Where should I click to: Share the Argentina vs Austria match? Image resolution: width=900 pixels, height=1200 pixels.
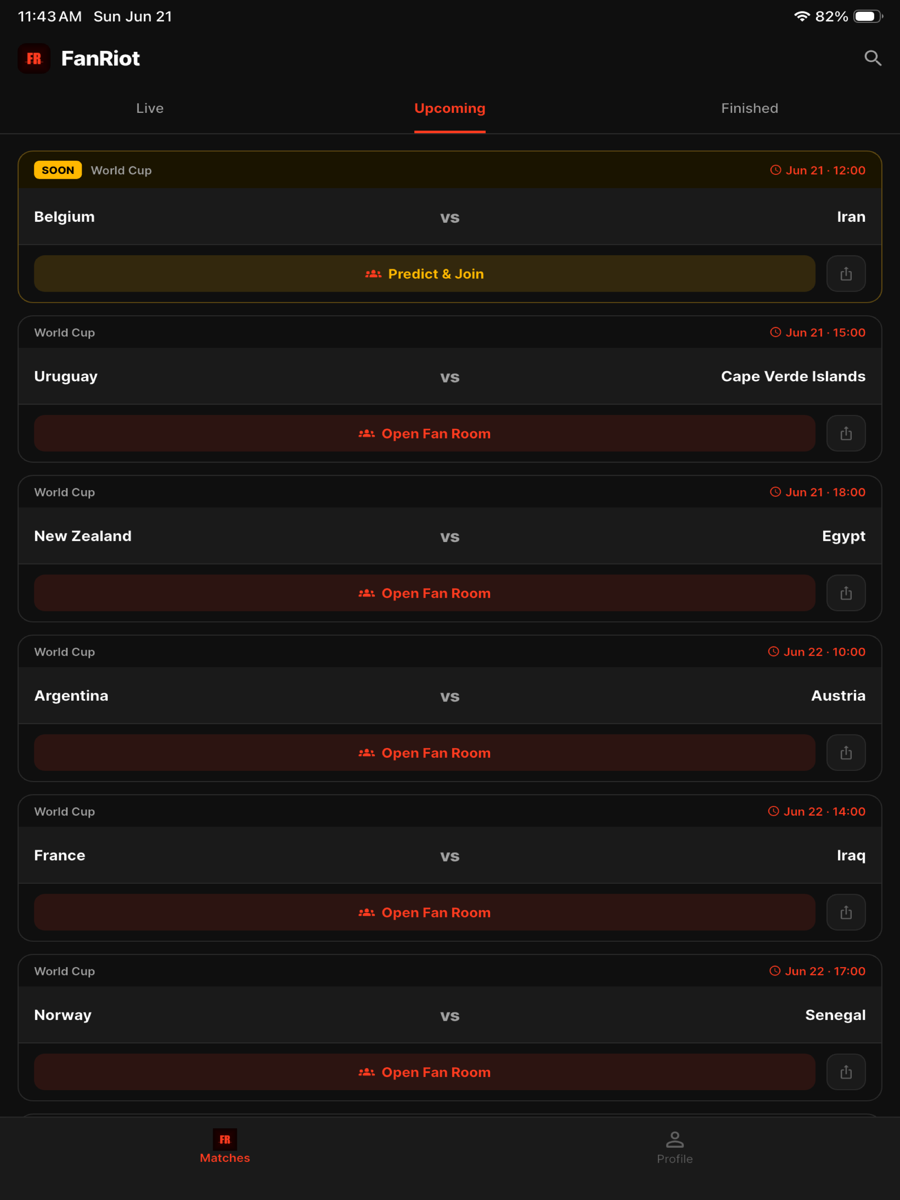tap(846, 752)
